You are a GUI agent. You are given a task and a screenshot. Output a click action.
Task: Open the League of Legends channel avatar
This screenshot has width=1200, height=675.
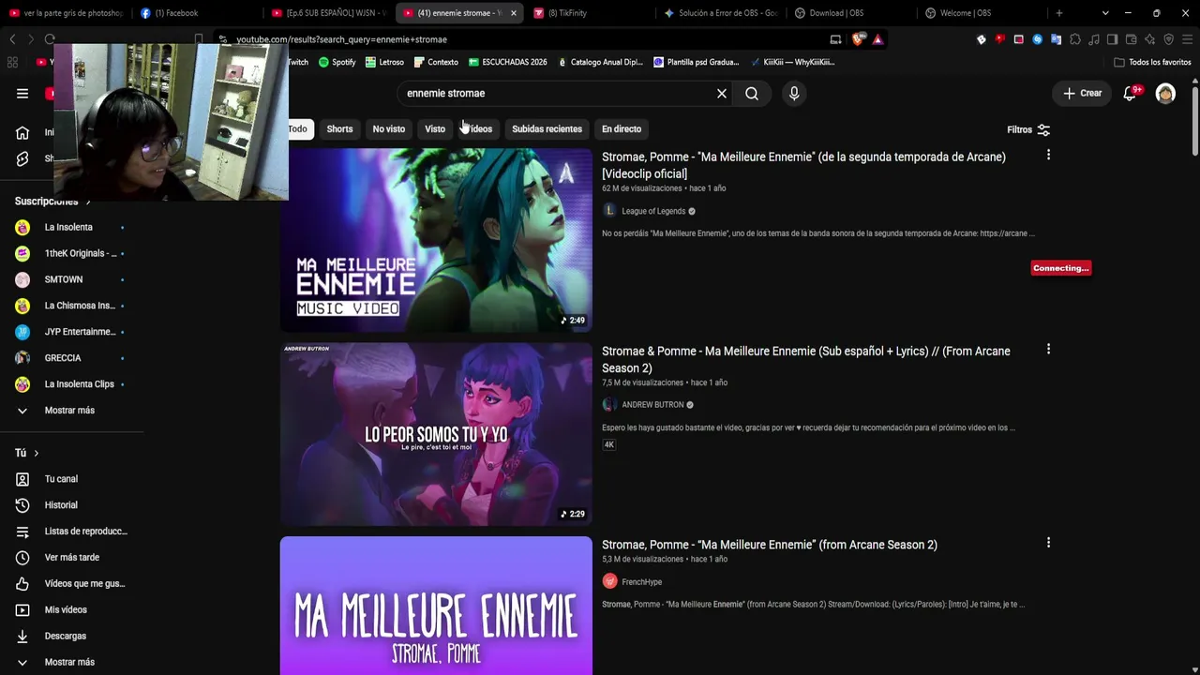tap(609, 211)
